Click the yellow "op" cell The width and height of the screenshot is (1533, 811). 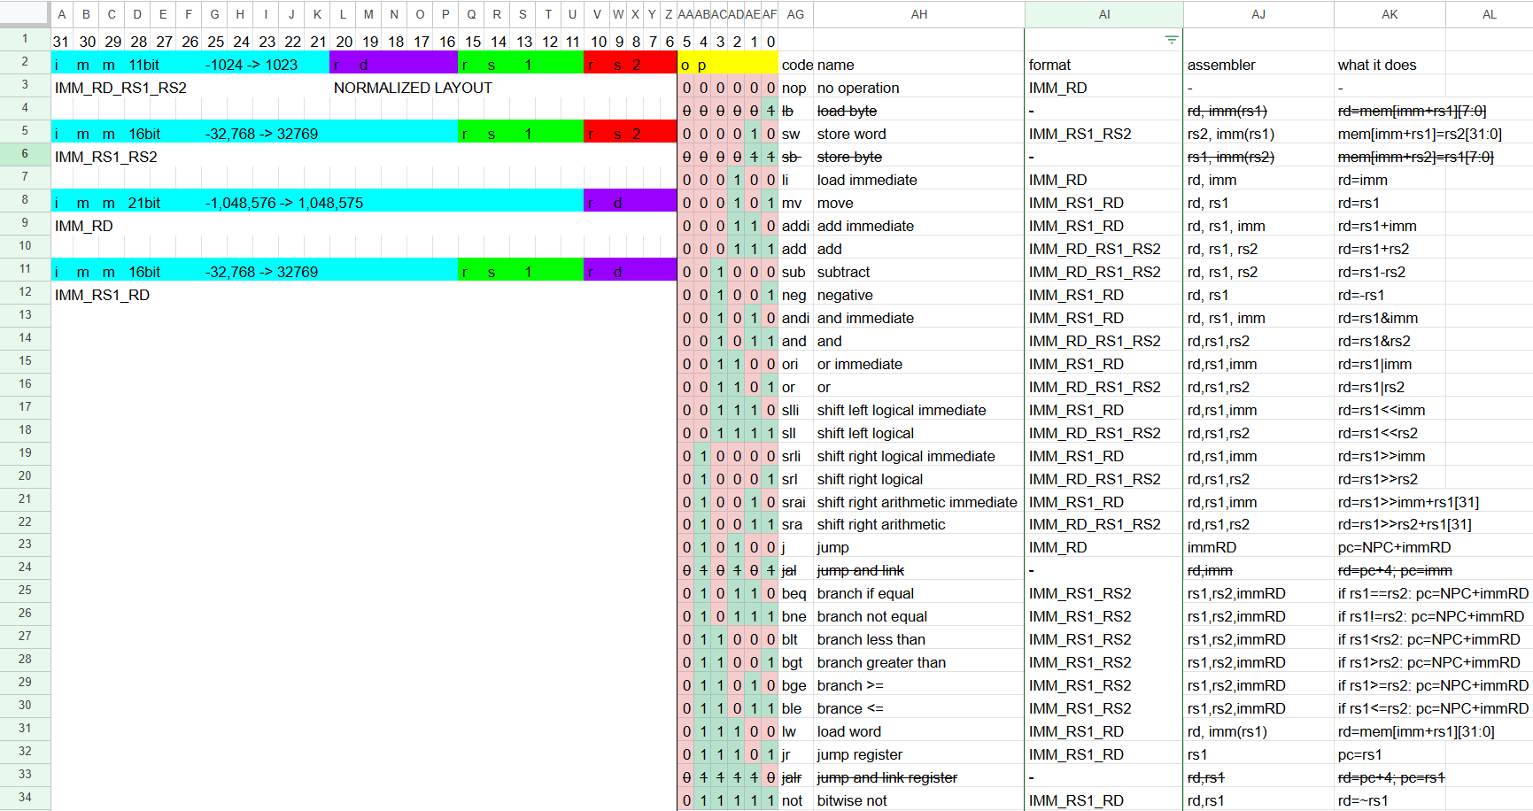(727, 65)
